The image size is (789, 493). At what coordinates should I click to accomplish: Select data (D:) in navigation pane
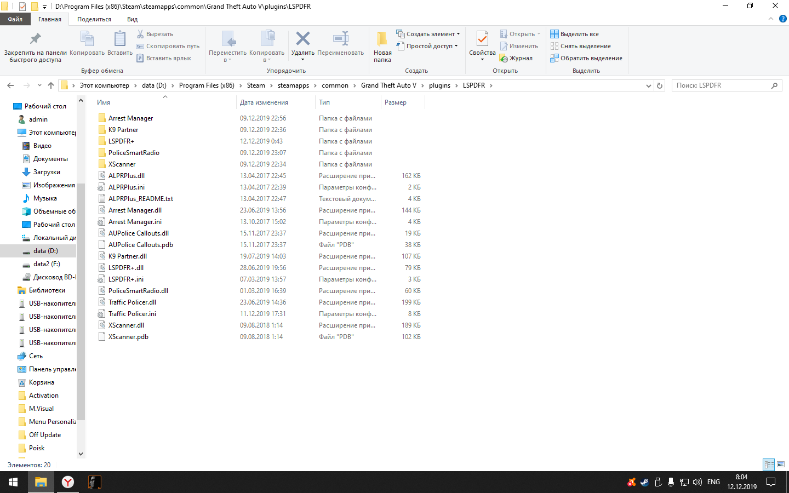point(45,251)
